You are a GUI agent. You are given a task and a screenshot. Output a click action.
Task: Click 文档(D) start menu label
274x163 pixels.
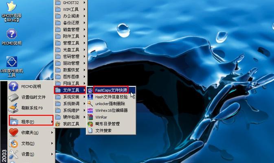(28, 143)
